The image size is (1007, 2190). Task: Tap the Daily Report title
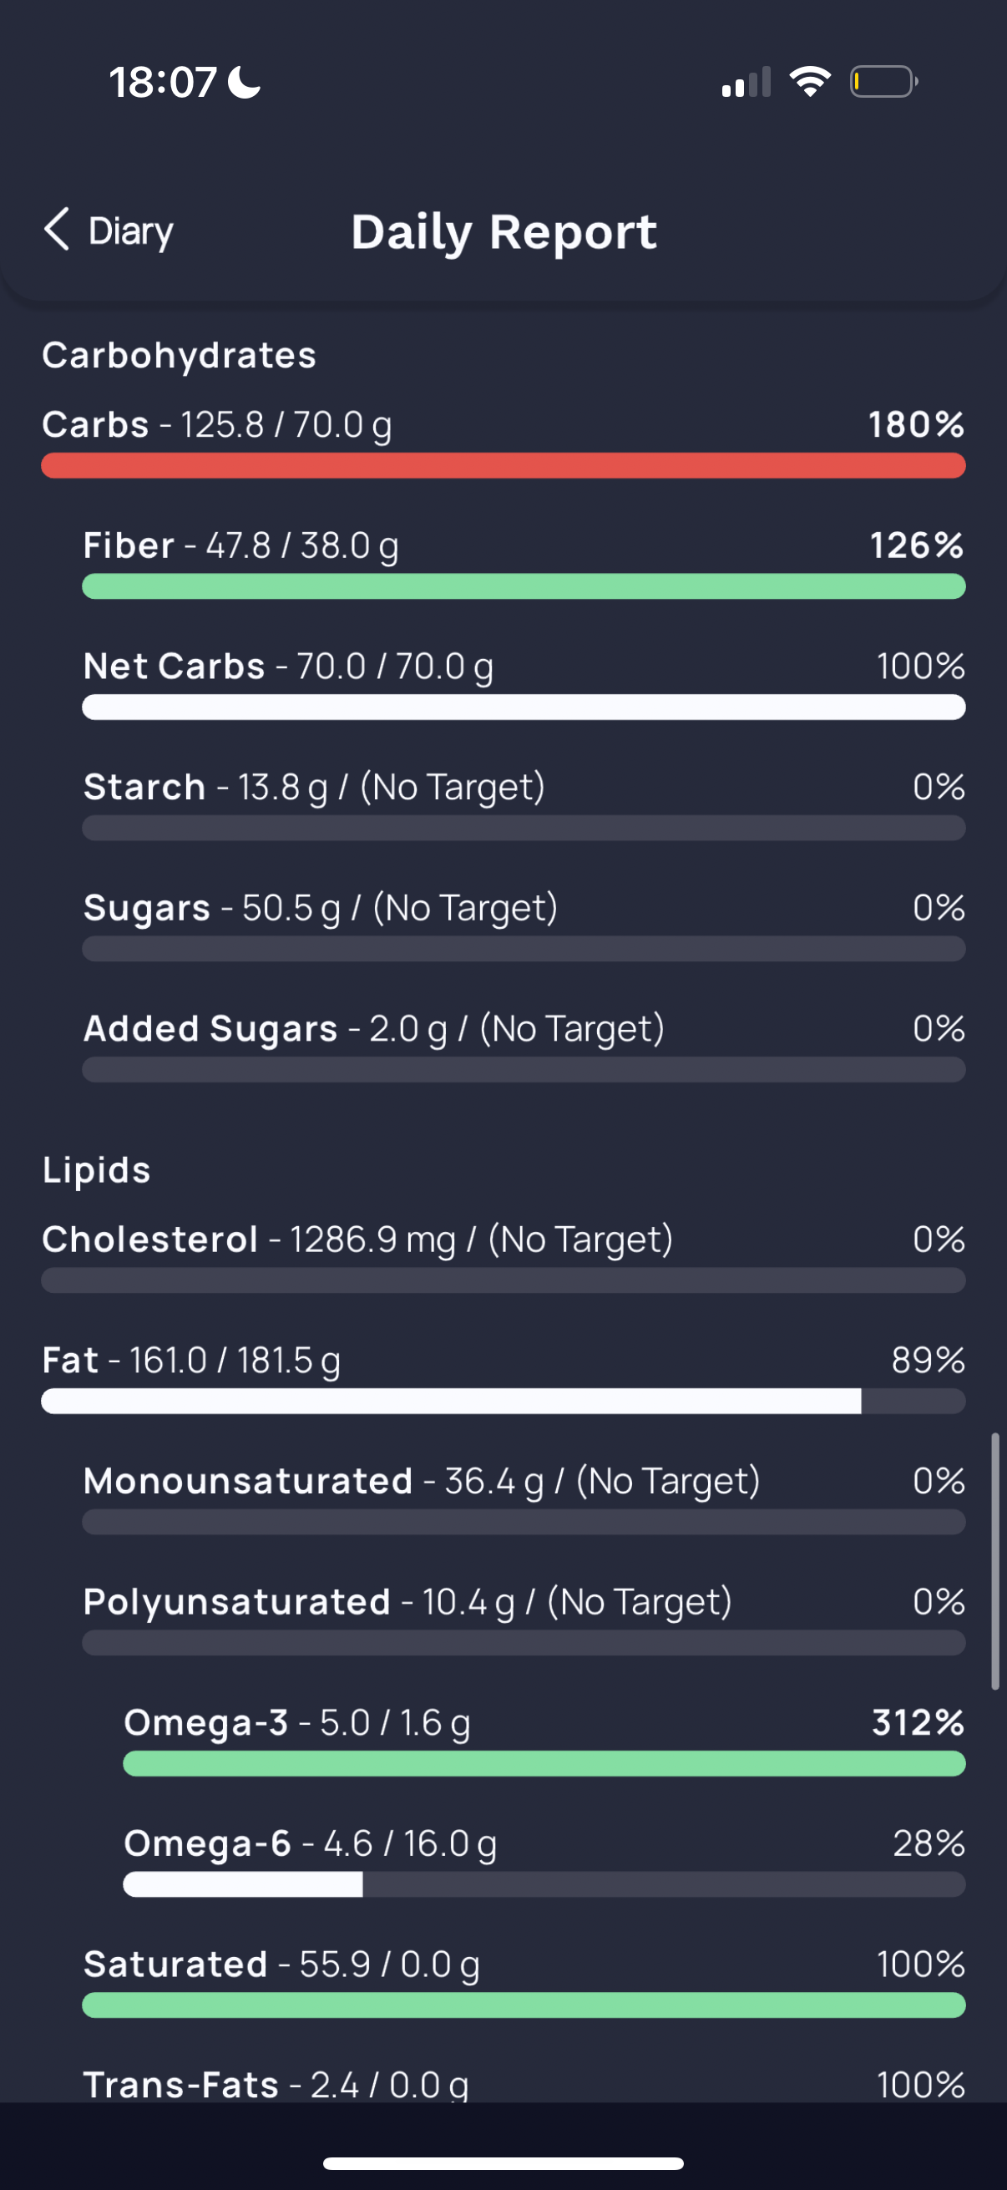[x=504, y=232]
